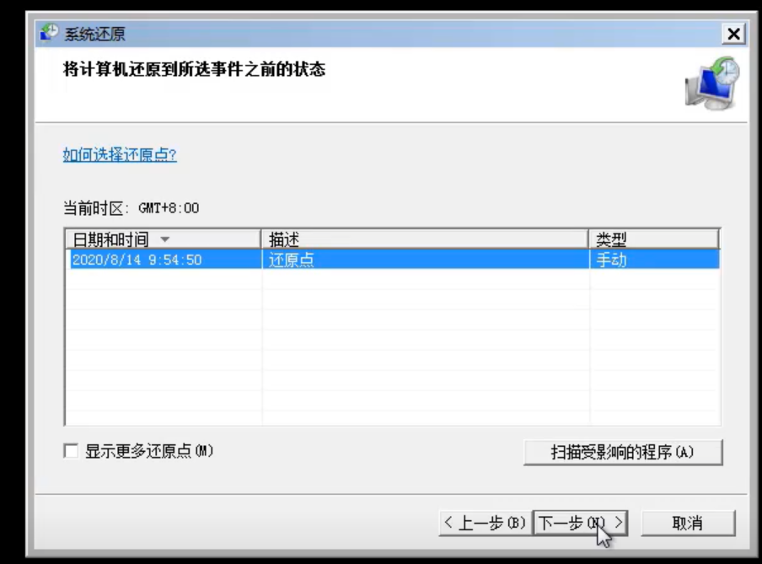This screenshot has width=762, height=564.
Task: Click the "取消" cancel button
Action: click(690, 522)
